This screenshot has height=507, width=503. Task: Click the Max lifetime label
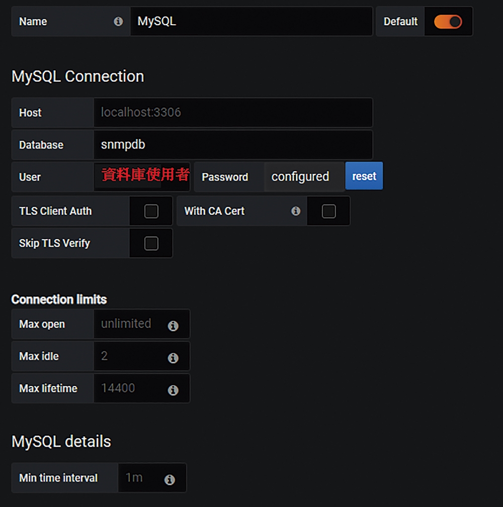click(x=48, y=388)
